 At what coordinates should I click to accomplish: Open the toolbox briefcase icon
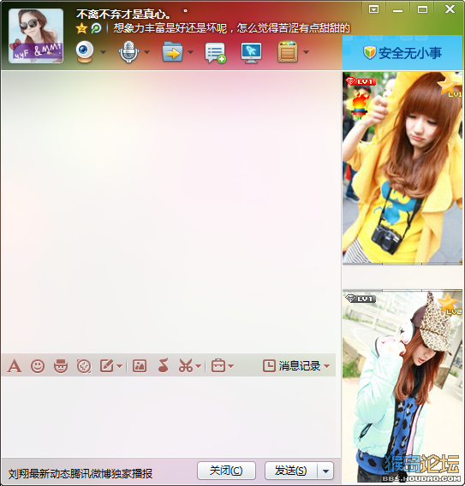218,365
